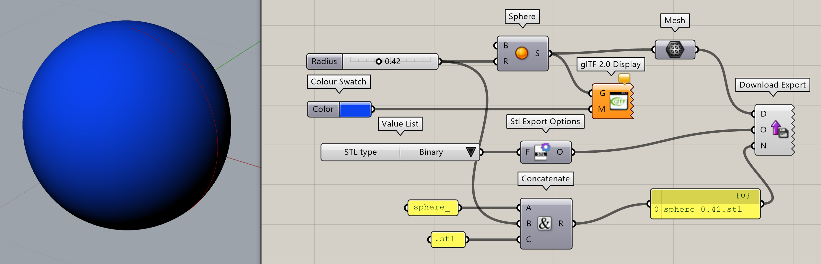
Task: Select the Mesh component hexagon icon
Action: pyautogui.click(x=675, y=50)
